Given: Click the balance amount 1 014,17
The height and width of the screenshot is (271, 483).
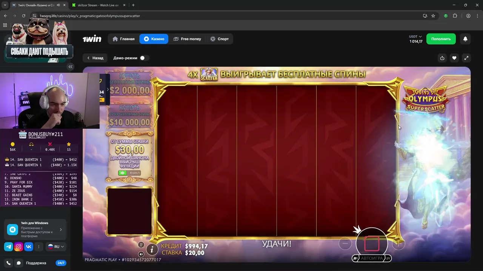Looking at the screenshot, I should (x=416, y=41).
